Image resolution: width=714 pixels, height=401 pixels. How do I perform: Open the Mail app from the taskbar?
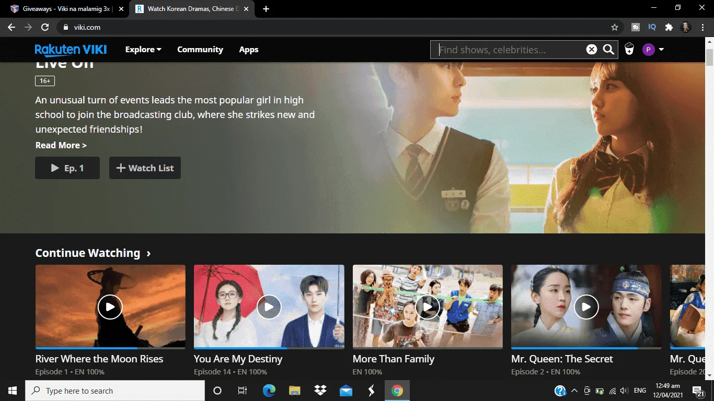click(346, 391)
